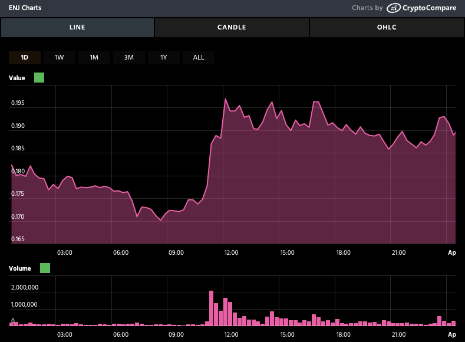The width and height of the screenshot is (465, 342).
Task: Show the 1Y time range
Action: pos(164,57)
